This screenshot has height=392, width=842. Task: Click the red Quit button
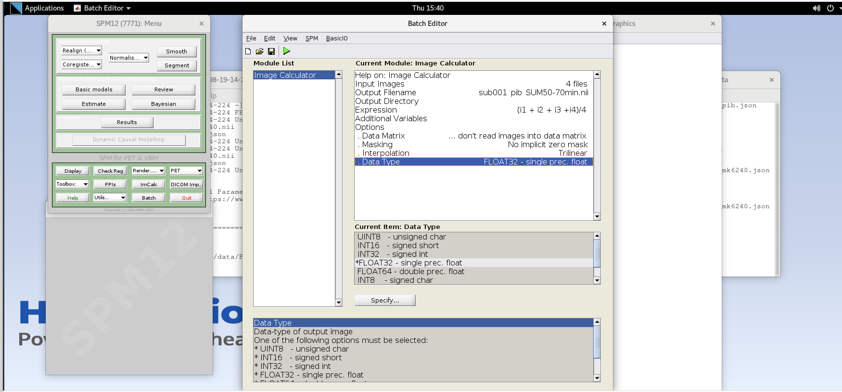[187, 198]
